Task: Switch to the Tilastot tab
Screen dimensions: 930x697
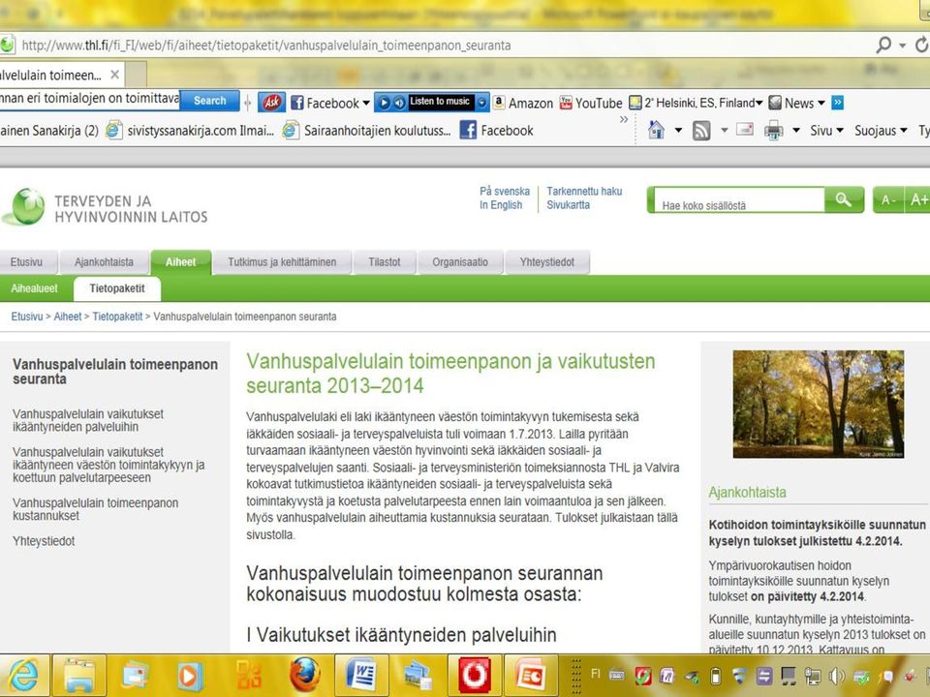Action: 385,262
